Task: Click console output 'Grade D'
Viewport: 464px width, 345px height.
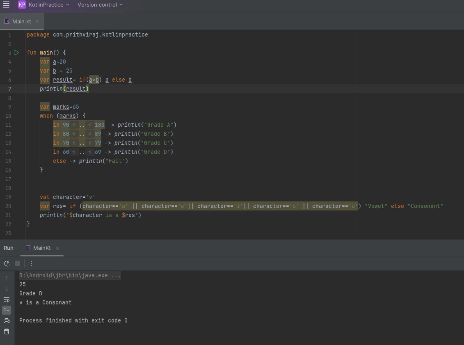Action: pyautogui.click(x=30, y=293)
